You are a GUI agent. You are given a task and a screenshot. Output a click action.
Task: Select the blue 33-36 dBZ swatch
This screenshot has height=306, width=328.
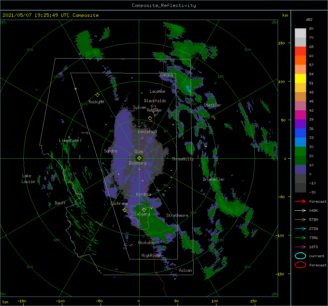coord(300,133)
